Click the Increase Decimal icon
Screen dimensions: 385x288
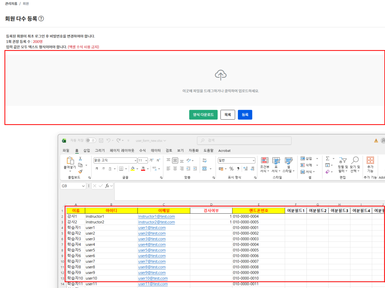[245, 169]
